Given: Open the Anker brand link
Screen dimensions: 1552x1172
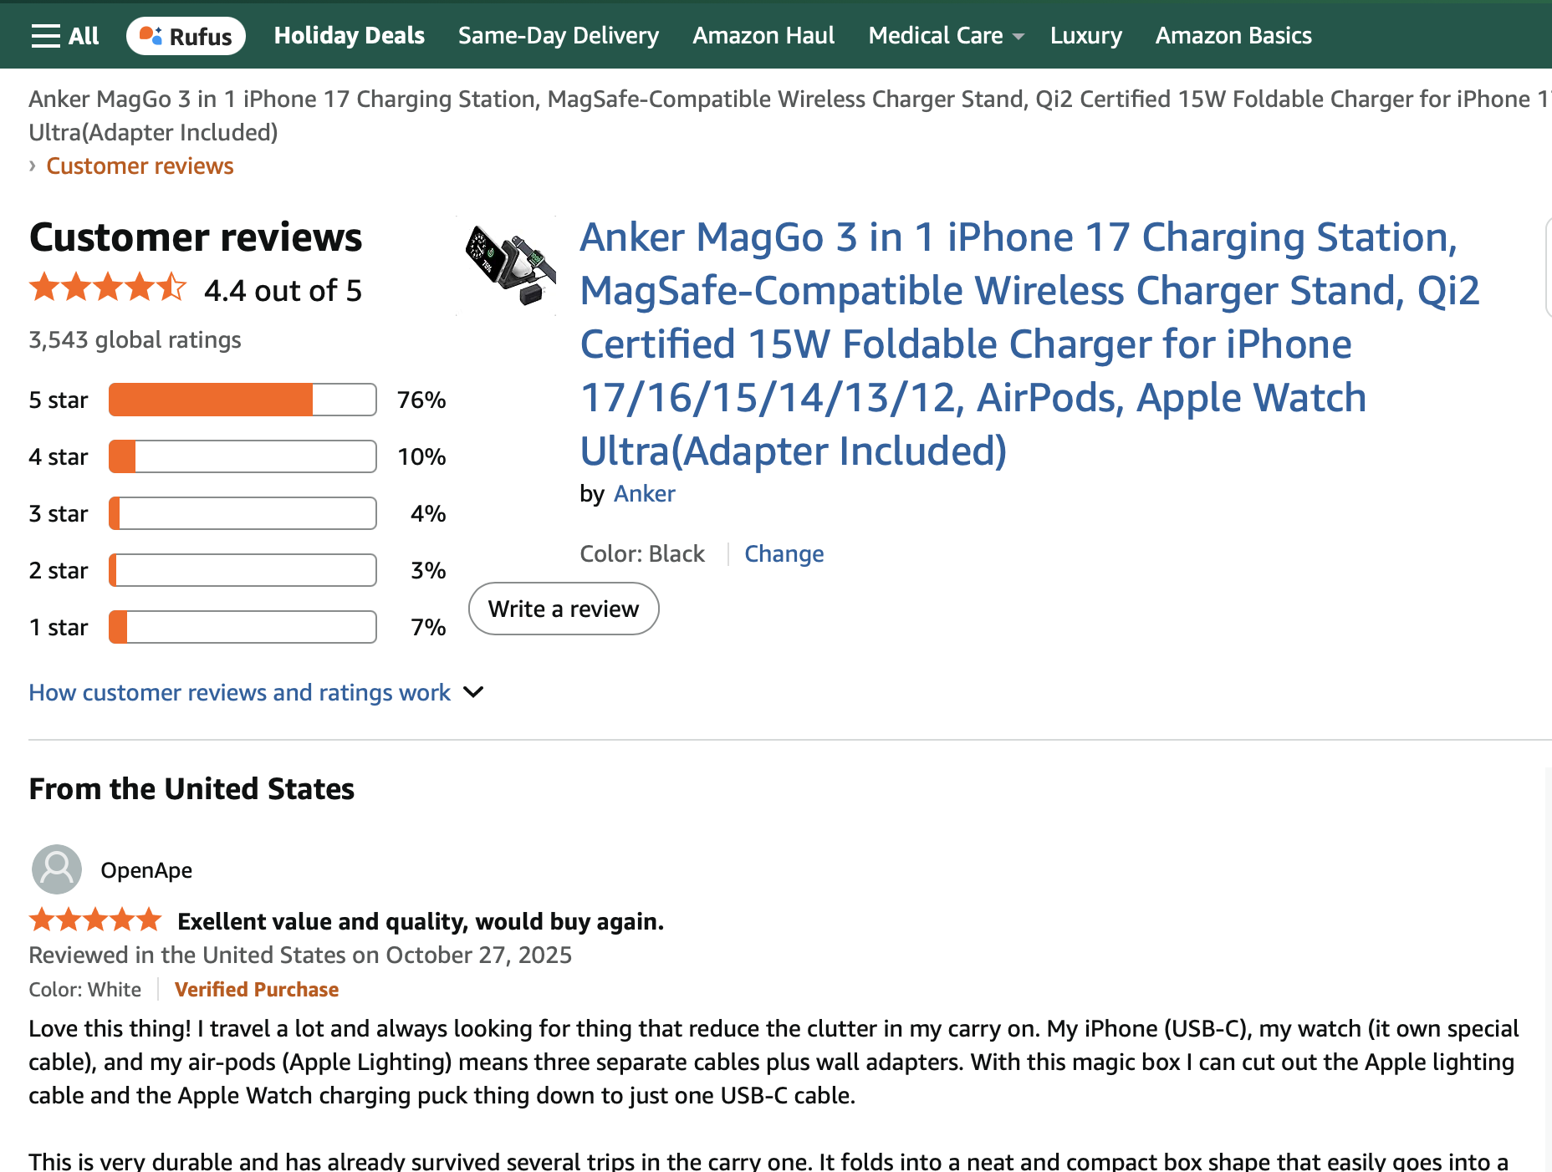Looking at the screenshot, I should 645,494.
